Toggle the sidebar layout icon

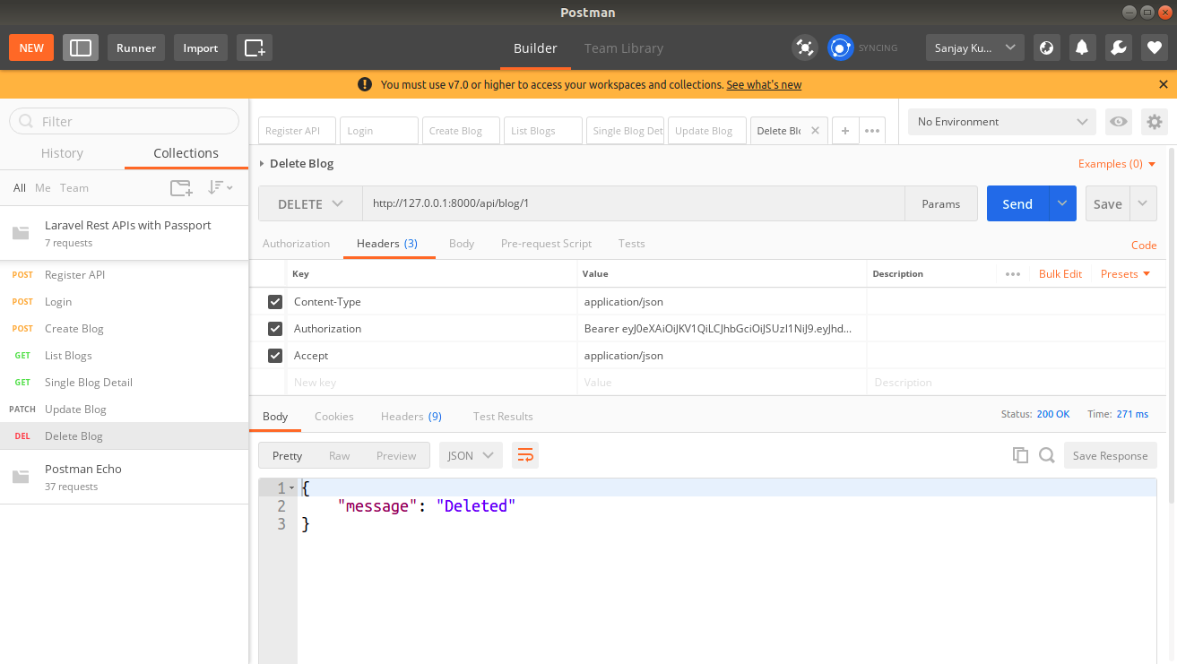click(81, 47)
